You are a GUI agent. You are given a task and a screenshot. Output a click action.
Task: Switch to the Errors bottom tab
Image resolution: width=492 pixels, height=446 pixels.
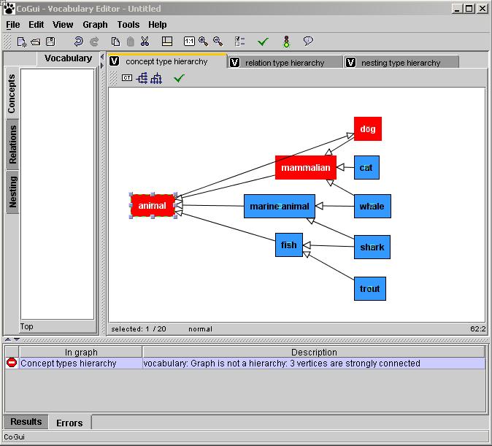pyautogui.click(x=69, y=423)
